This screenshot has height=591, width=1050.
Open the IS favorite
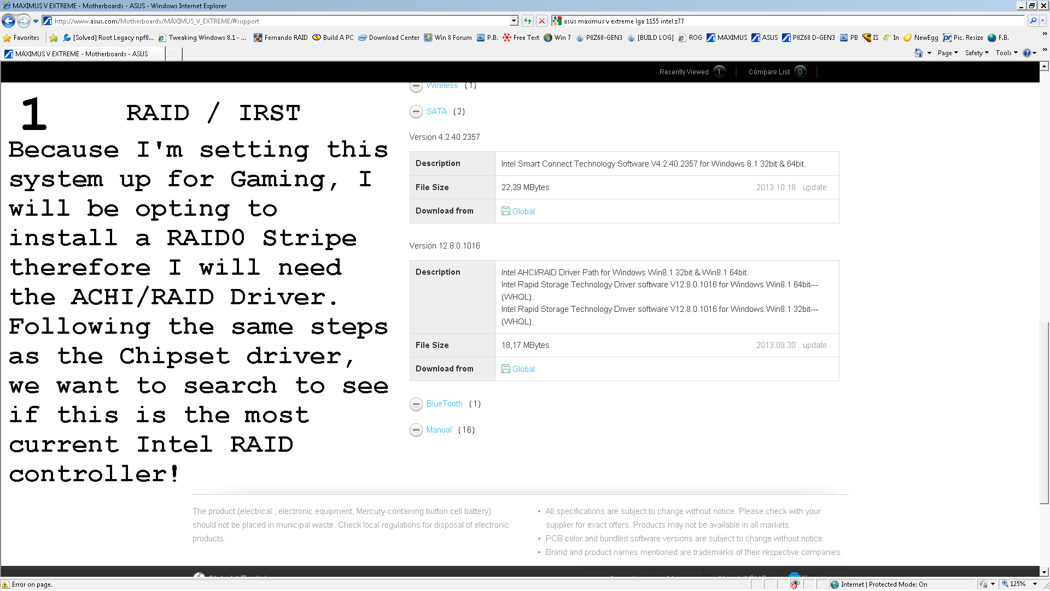point(871,38)
